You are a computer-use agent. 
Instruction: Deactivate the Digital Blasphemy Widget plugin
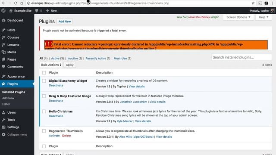pos(56,85)
